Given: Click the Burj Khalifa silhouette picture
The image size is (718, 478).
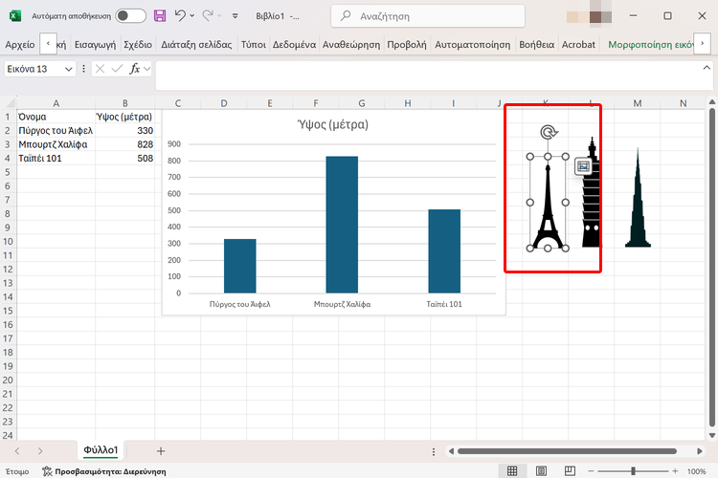Looking at the screenshot, I should point(638,197).
